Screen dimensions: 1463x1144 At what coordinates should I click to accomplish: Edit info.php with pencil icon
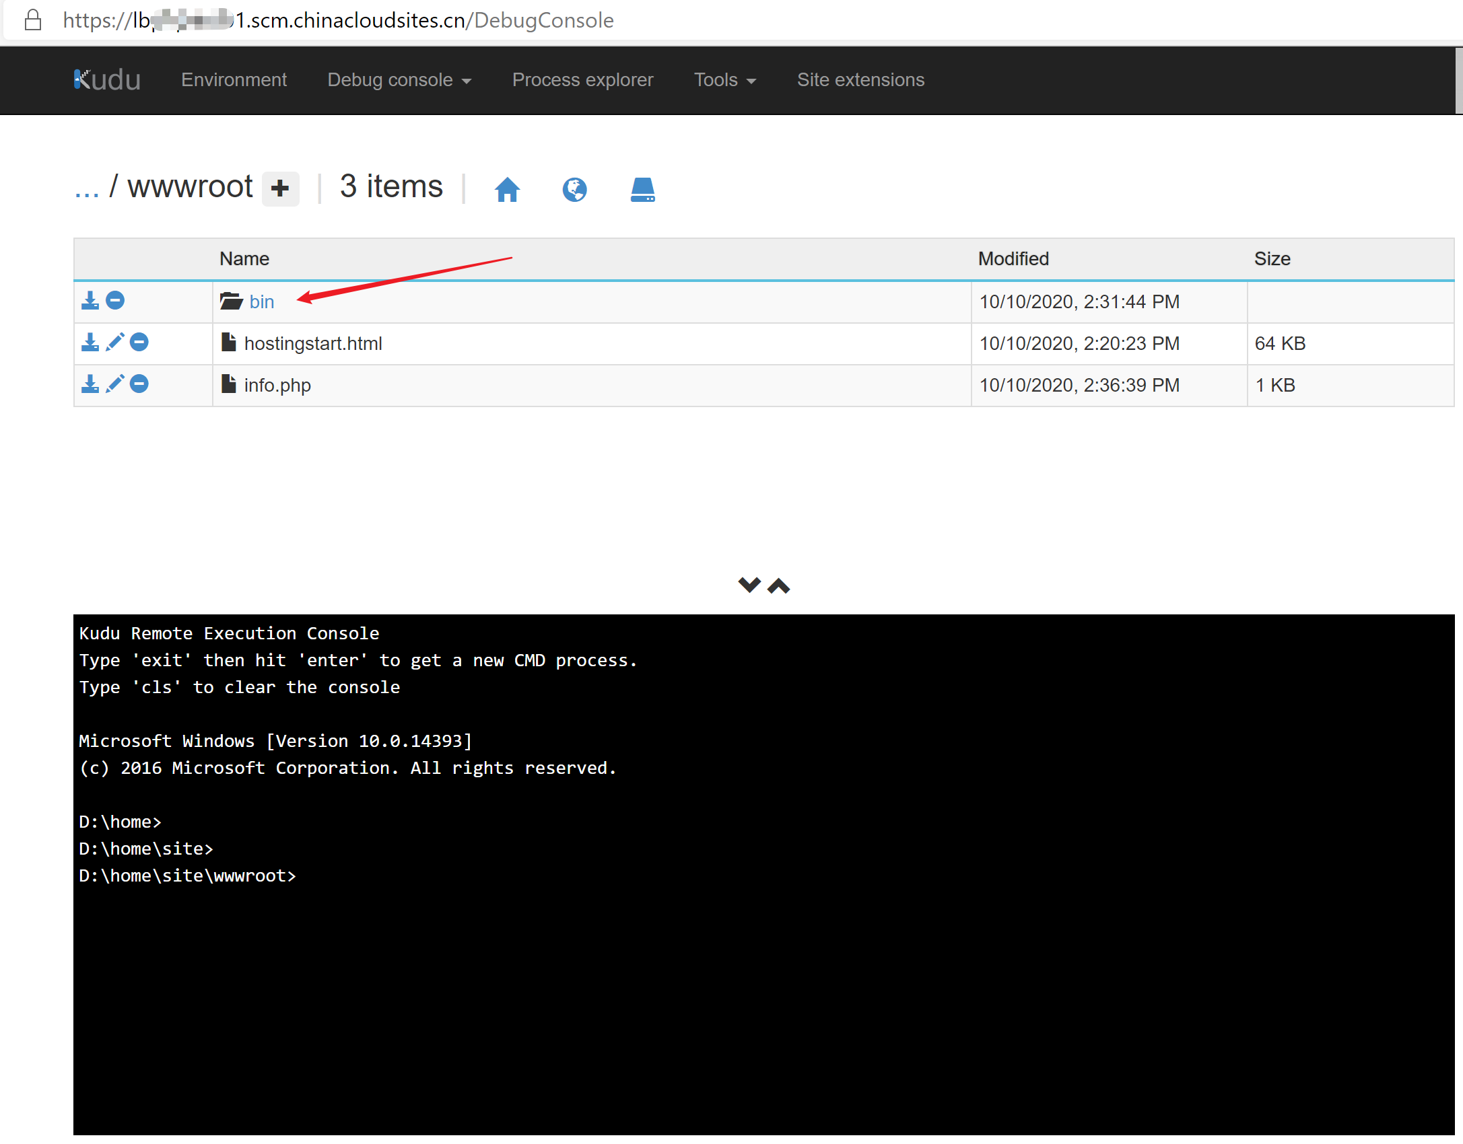115,384
